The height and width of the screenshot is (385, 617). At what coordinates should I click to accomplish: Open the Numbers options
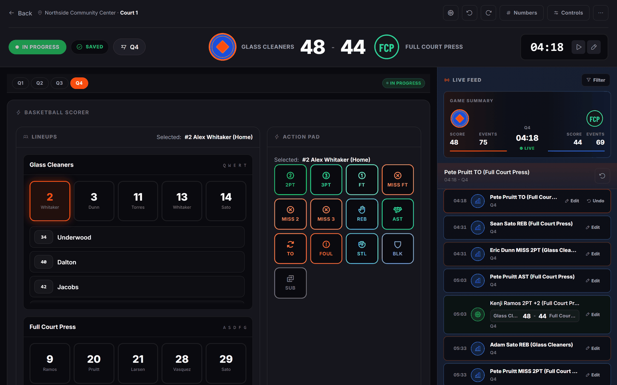coord(521,13)
